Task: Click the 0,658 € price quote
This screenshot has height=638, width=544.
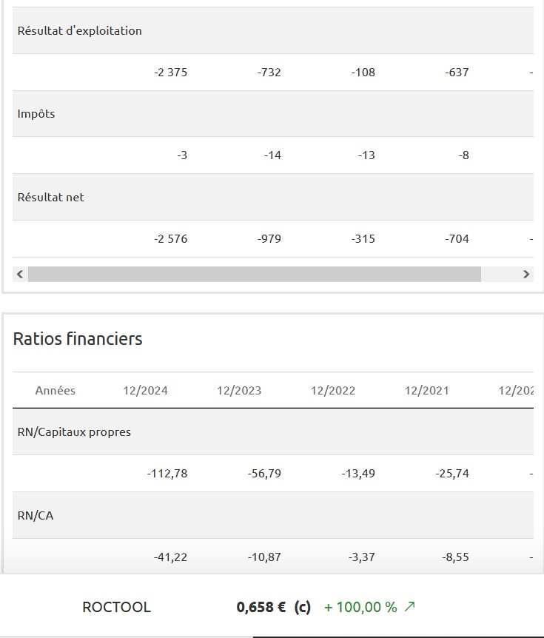Action: pyautogui.click(x=261, y=607)
